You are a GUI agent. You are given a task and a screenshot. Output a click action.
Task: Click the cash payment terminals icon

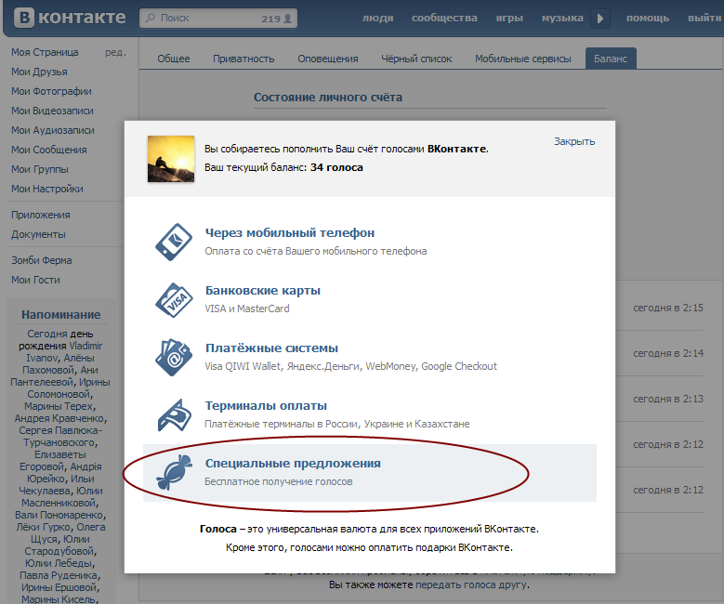(175, 414)
